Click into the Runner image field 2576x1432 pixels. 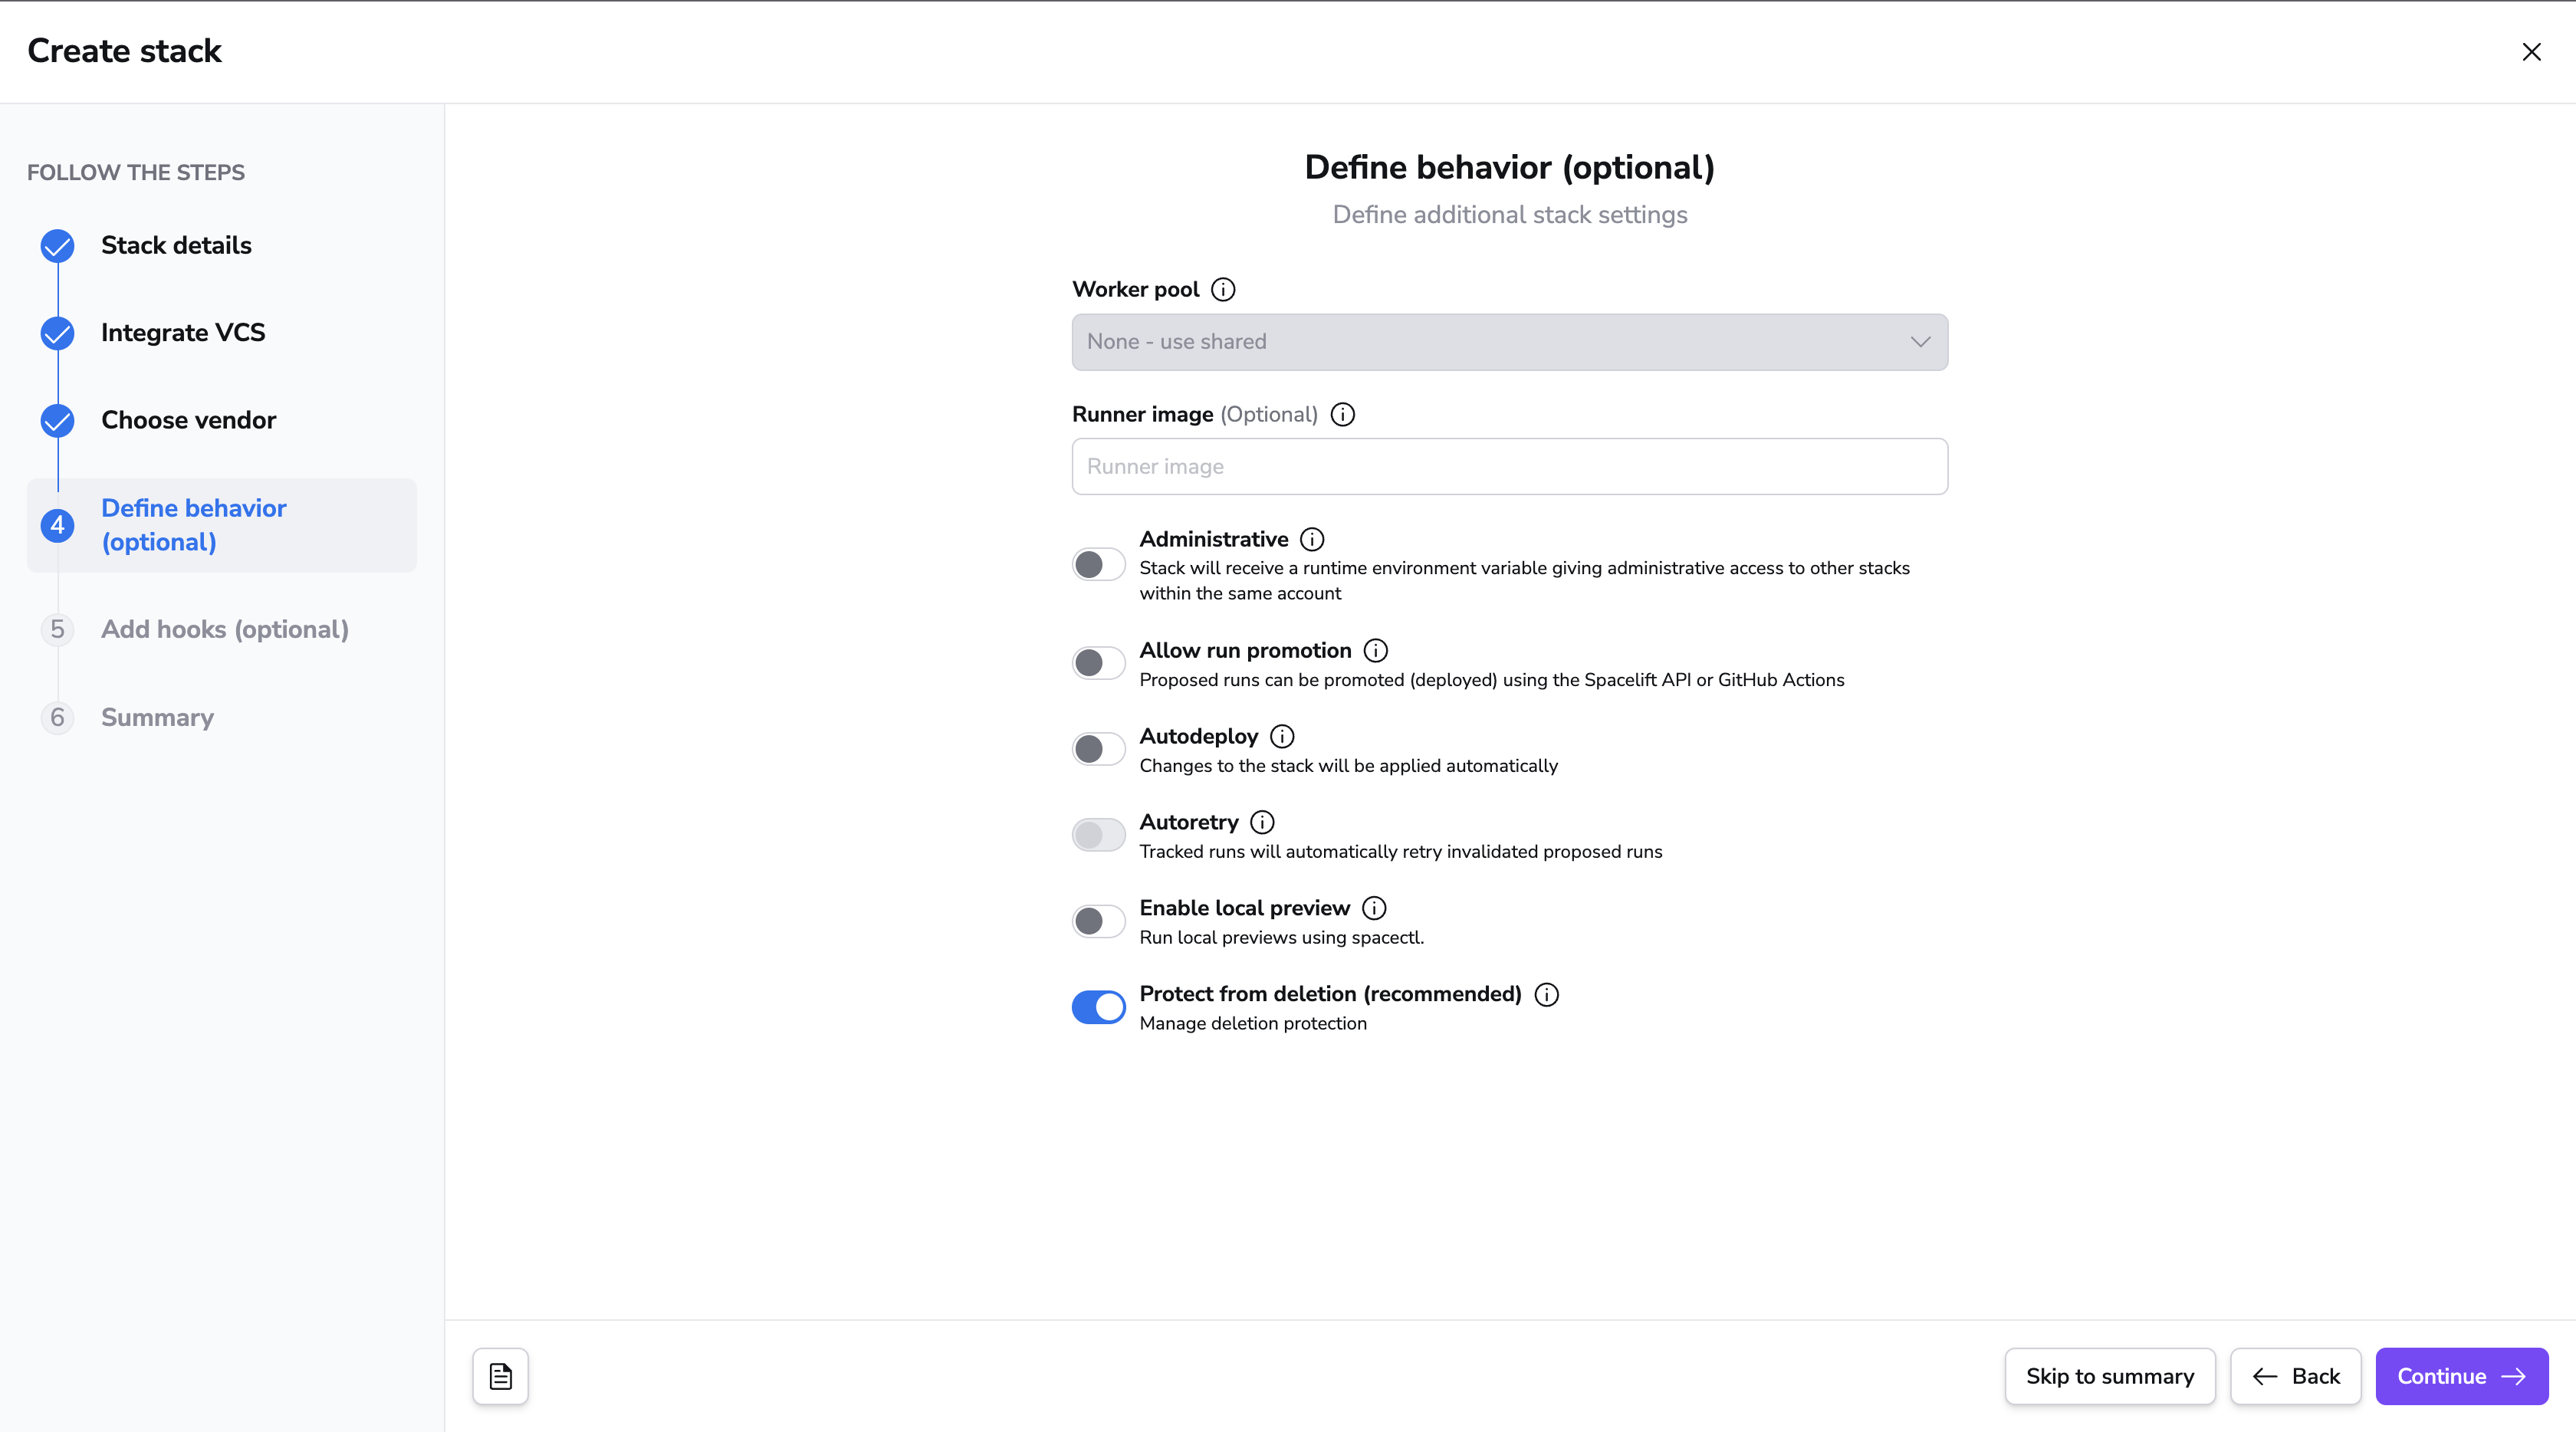[1510, 467]
